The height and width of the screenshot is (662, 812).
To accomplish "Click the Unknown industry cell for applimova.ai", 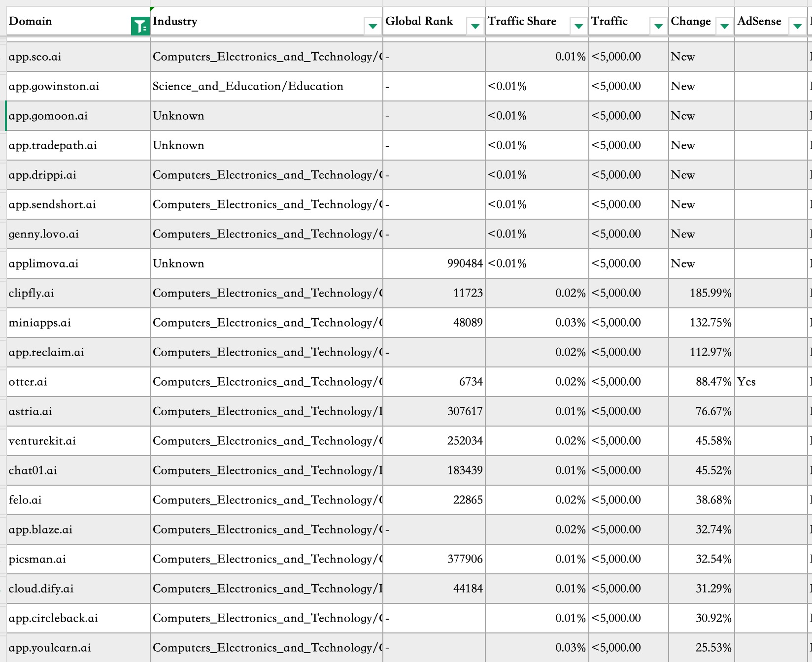I will point(267,264).
